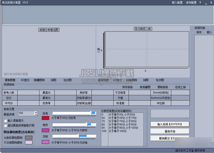Enable 输入语音提示 checkbox
Image resolution: width=214 pixels, height=153 pixels.
(x=5, y=121)
